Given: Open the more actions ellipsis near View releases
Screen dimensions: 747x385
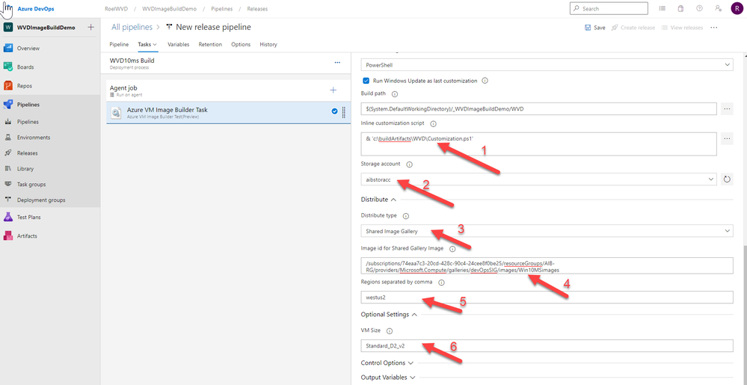Looking at the screenshot, I should pyautogui.click(x=713, y=28).
